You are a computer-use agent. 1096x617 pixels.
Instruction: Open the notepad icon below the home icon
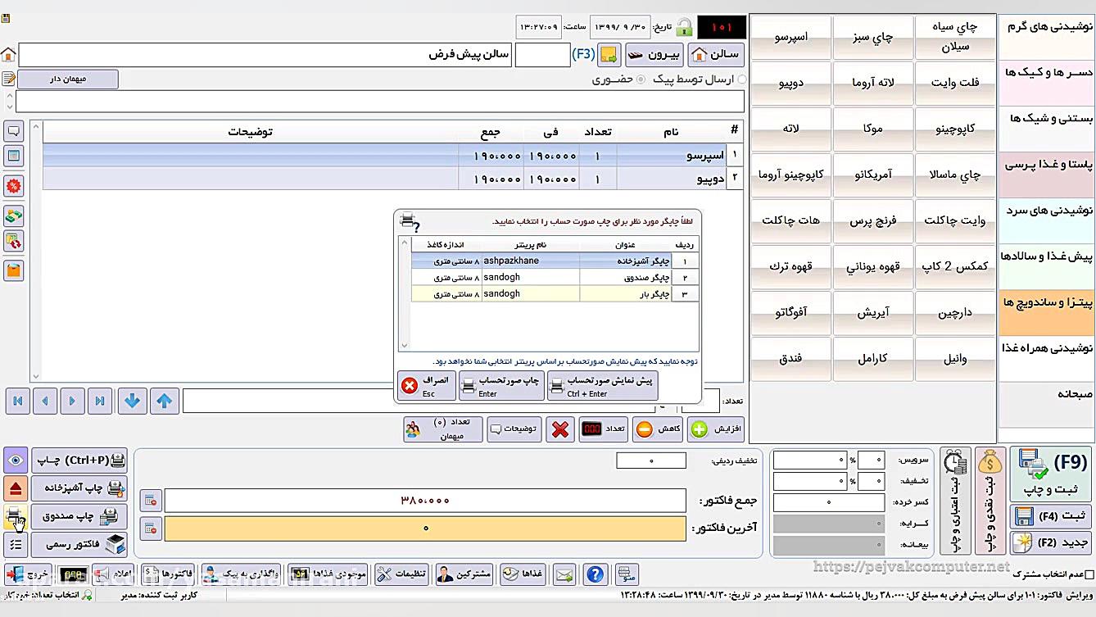8,79
